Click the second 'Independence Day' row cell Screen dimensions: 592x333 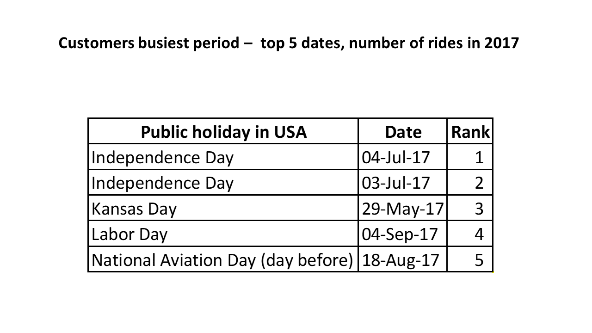(223, 182)
